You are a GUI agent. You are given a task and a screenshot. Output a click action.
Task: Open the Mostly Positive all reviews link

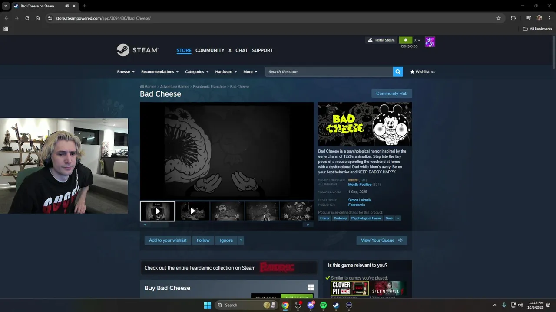[360, 185]
